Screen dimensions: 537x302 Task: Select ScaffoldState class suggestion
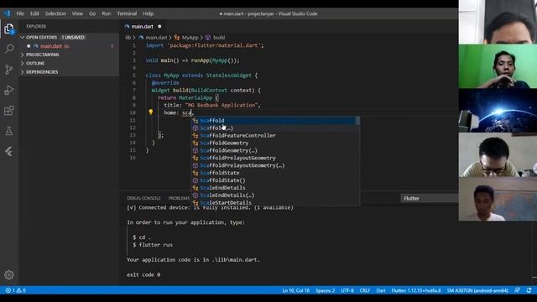pos(274,173)
